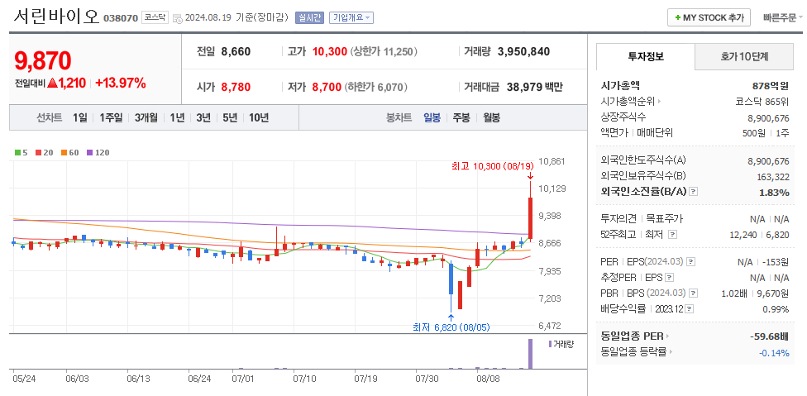Add stock via MY STOCK 추가 button
The width and height of the screenshot is (807, 396).
709,17
